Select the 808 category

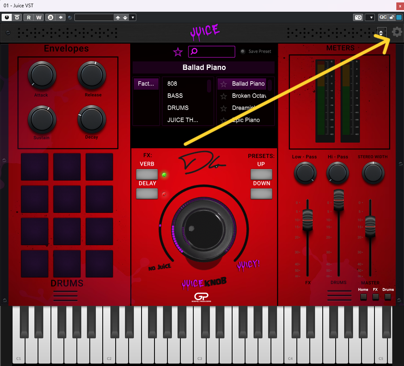point(172,84)
